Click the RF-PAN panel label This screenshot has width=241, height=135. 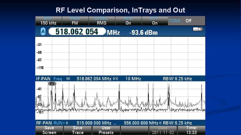[x=44, y=123]
